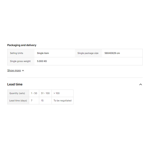Select the Single package size label
Image resolution: width=150 pixels, height=150 pixels.
pyautogui.click(x=88, y=53)
